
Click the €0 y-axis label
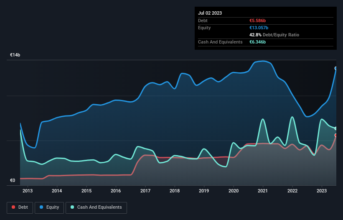coord(13,181)
